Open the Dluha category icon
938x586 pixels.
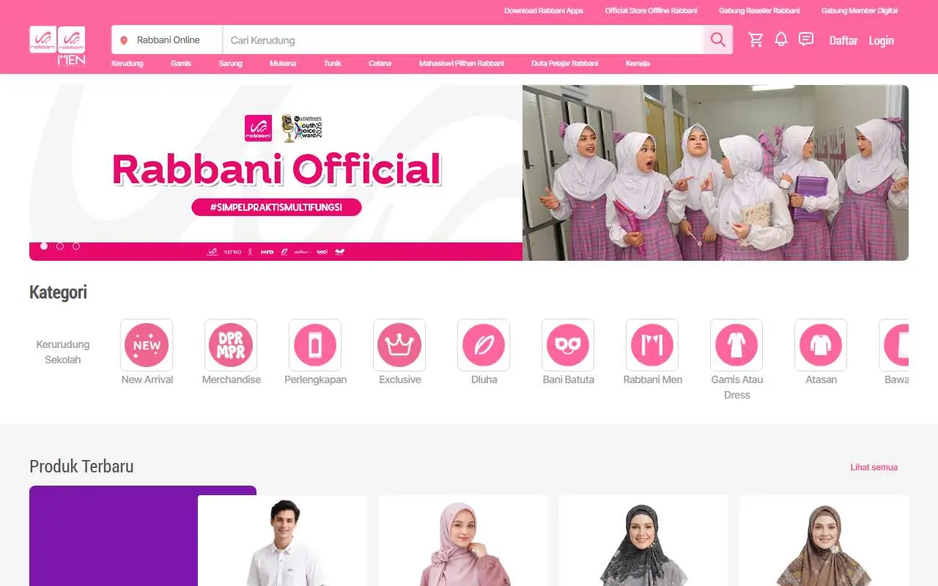pos(484,345)
